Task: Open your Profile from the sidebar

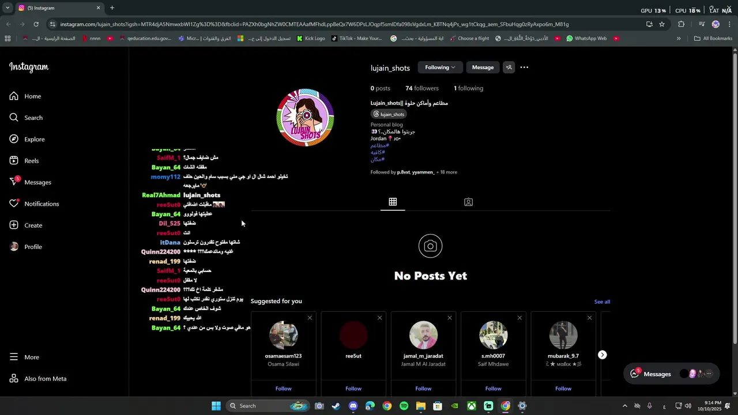Action: coord(26,247)
